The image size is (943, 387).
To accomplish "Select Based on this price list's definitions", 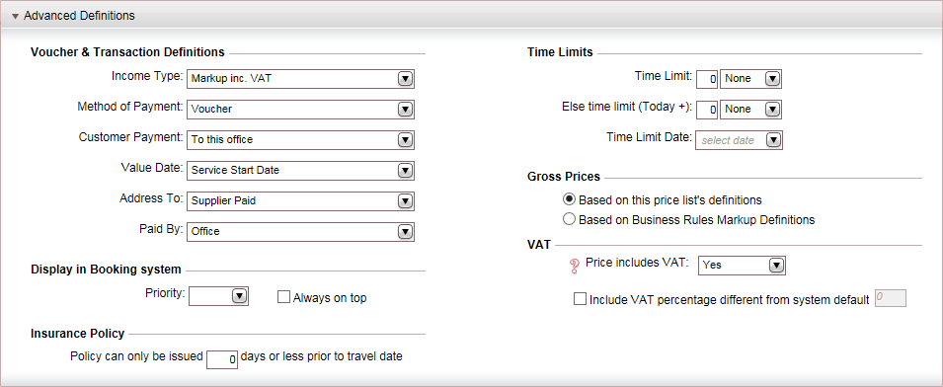I will (x=569, y=199).
